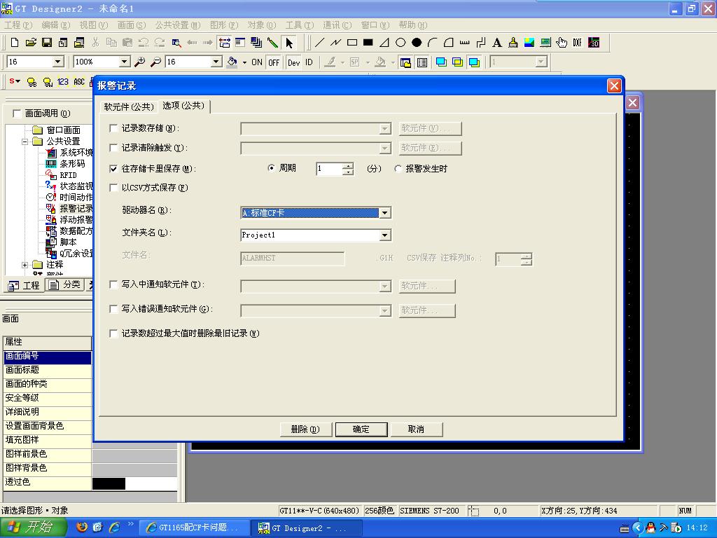Click the black 透过色 color swatch

coord(109,483)
